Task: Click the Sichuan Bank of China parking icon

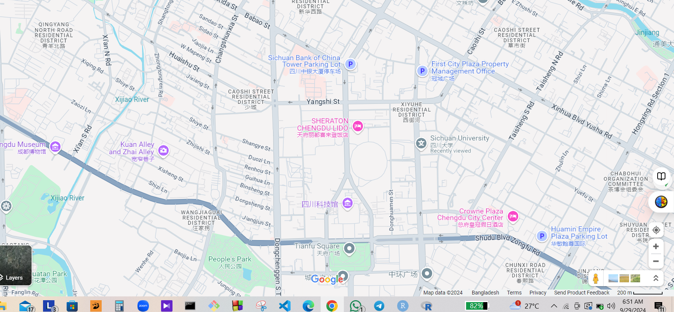Action: click(350, 64)
